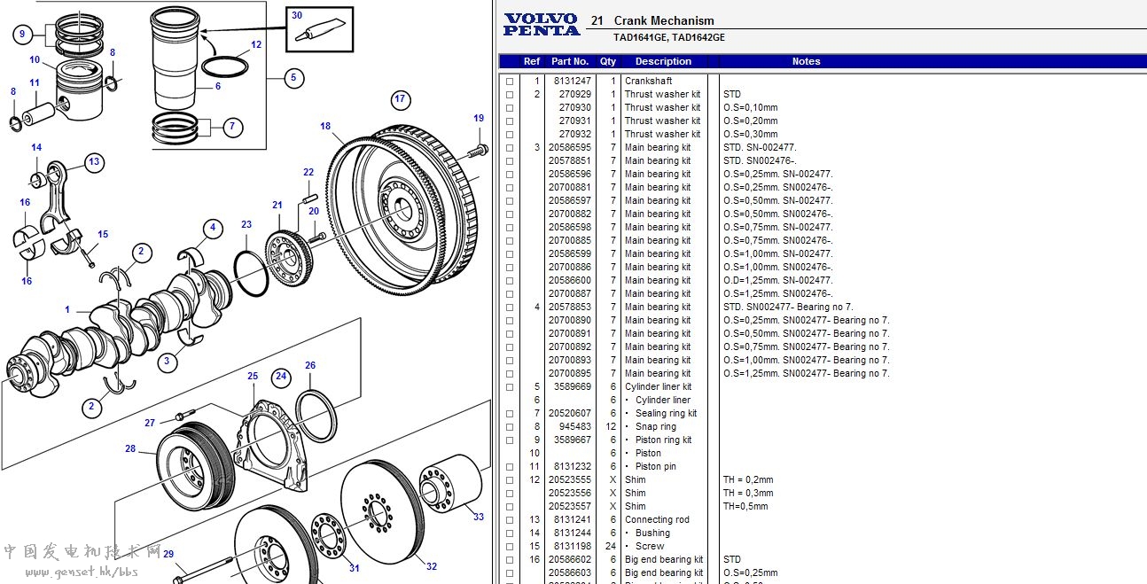This screenshot has width=1147, height=584.
Task: Check the box for part 270930
Action: 510,108
